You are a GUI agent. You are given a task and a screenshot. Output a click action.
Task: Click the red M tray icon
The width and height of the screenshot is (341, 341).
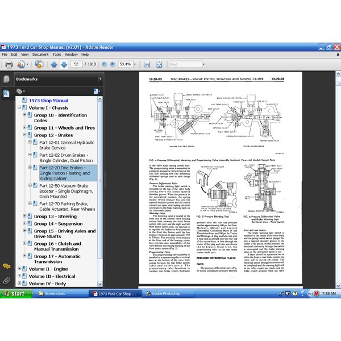317,294
